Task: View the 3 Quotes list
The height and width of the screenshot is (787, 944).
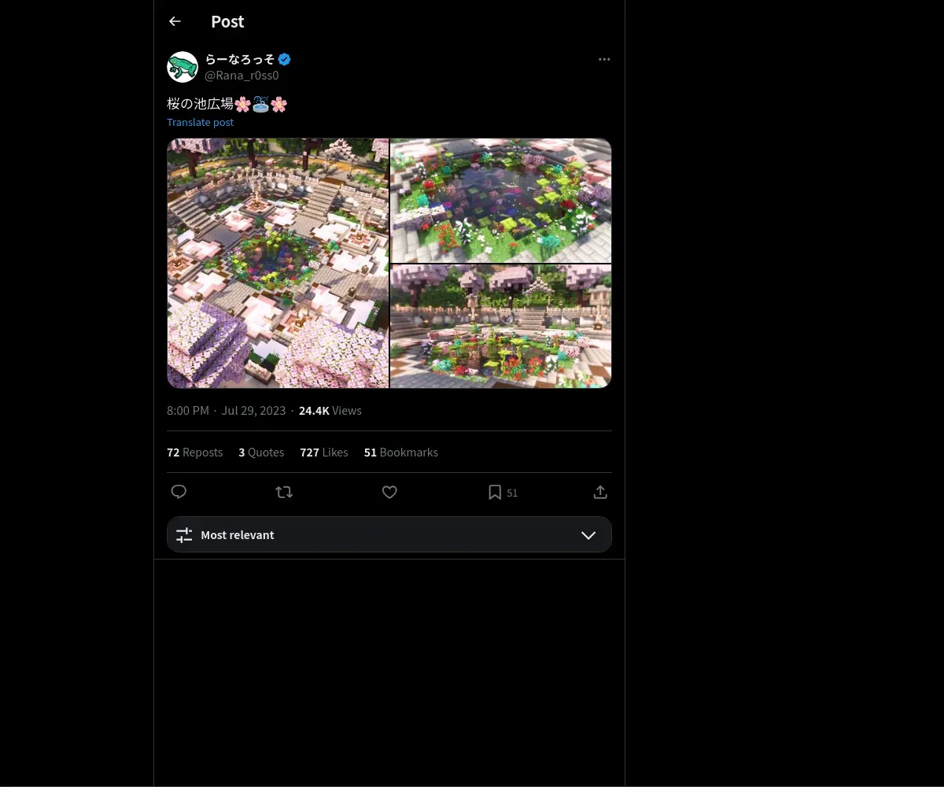Action: click(261, 453)
